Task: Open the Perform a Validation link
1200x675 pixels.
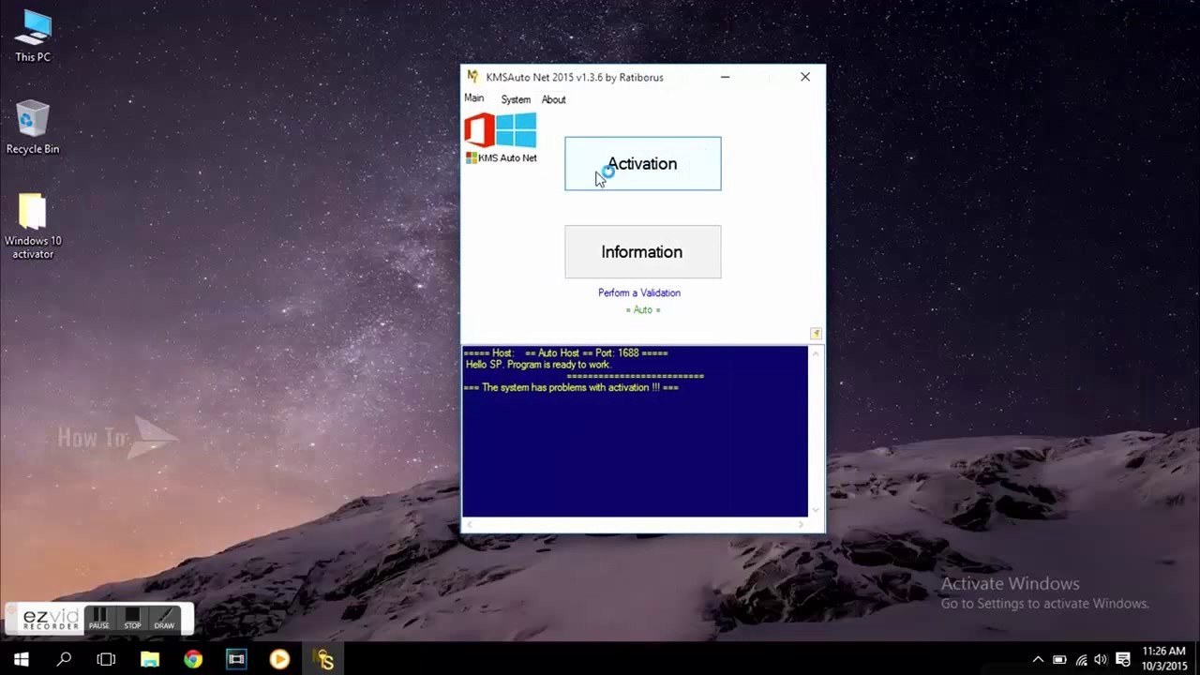Action: (x=639, y=292)
